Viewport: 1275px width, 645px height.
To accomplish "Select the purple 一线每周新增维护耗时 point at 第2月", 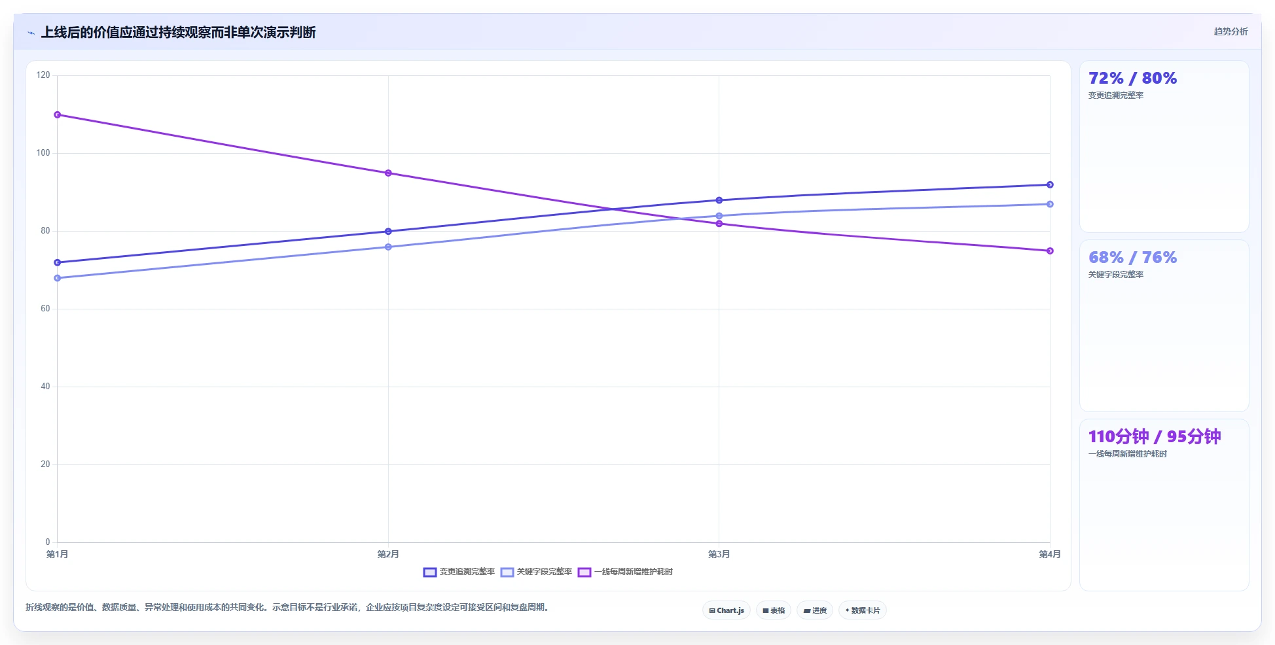I will 388,173.
